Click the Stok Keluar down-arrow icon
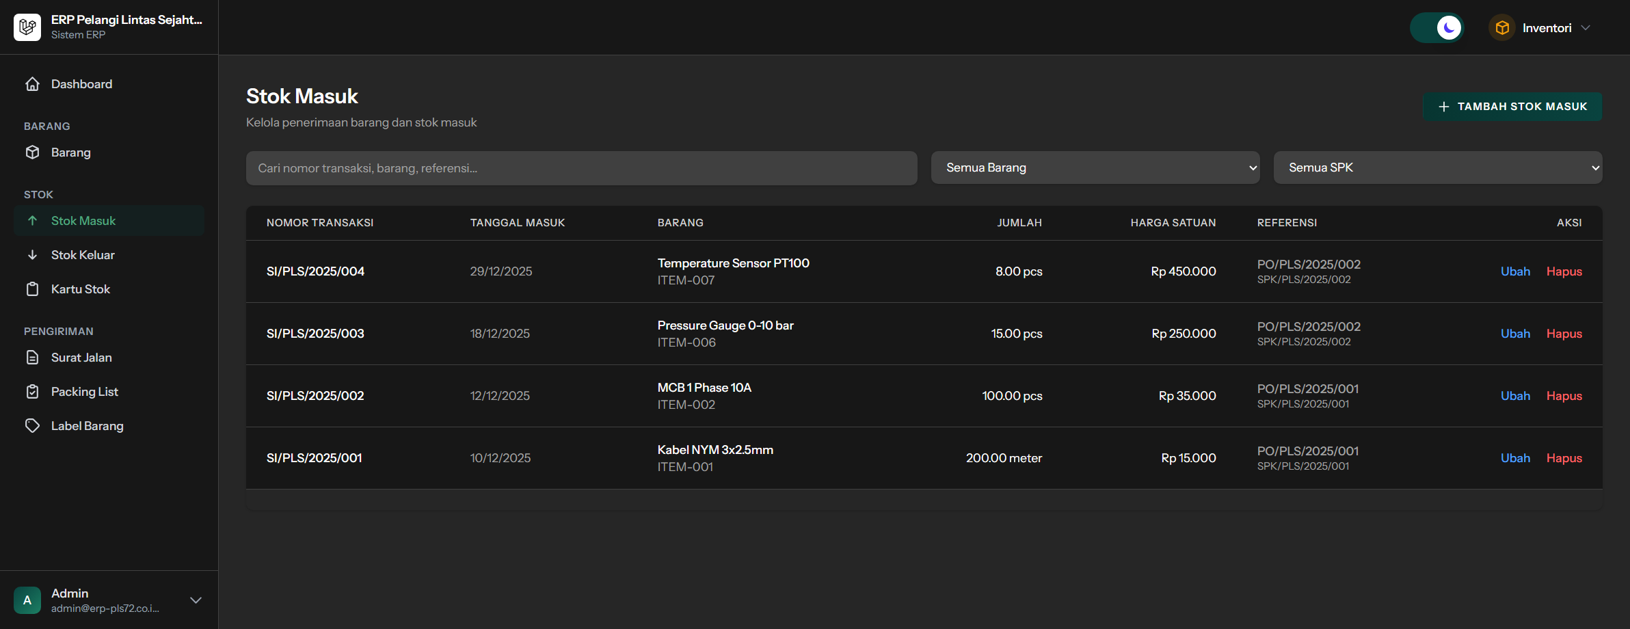The width and height of the screenshot is (1630, 629). 32,255
